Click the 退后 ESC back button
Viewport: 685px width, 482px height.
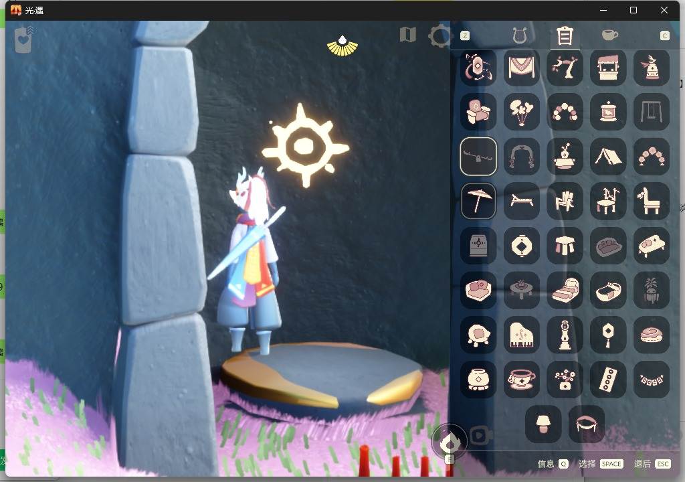point(652,464)
